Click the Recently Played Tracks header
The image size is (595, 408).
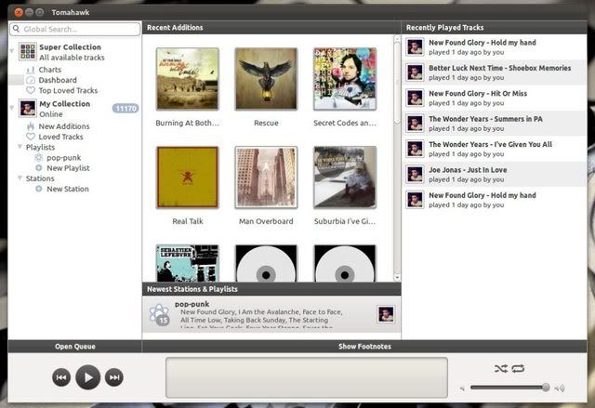494,27
